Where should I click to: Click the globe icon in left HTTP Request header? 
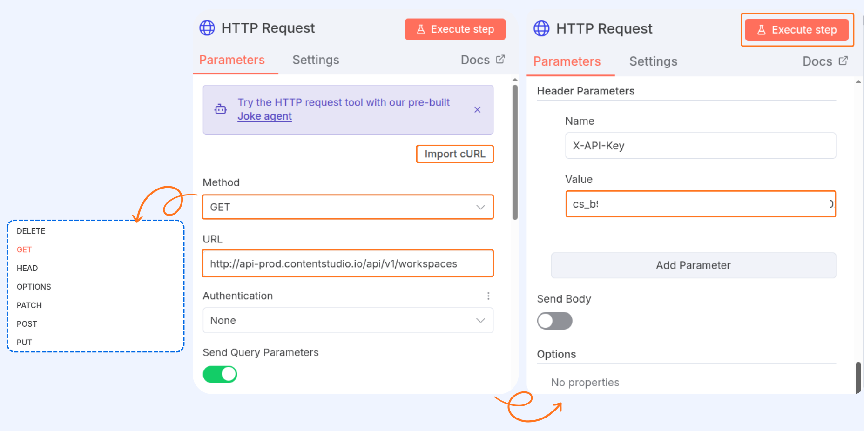point(207,28)
